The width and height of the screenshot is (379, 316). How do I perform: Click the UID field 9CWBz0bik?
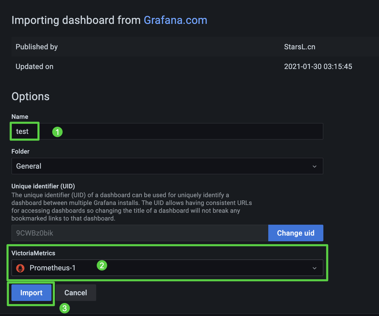coord(140,233)
